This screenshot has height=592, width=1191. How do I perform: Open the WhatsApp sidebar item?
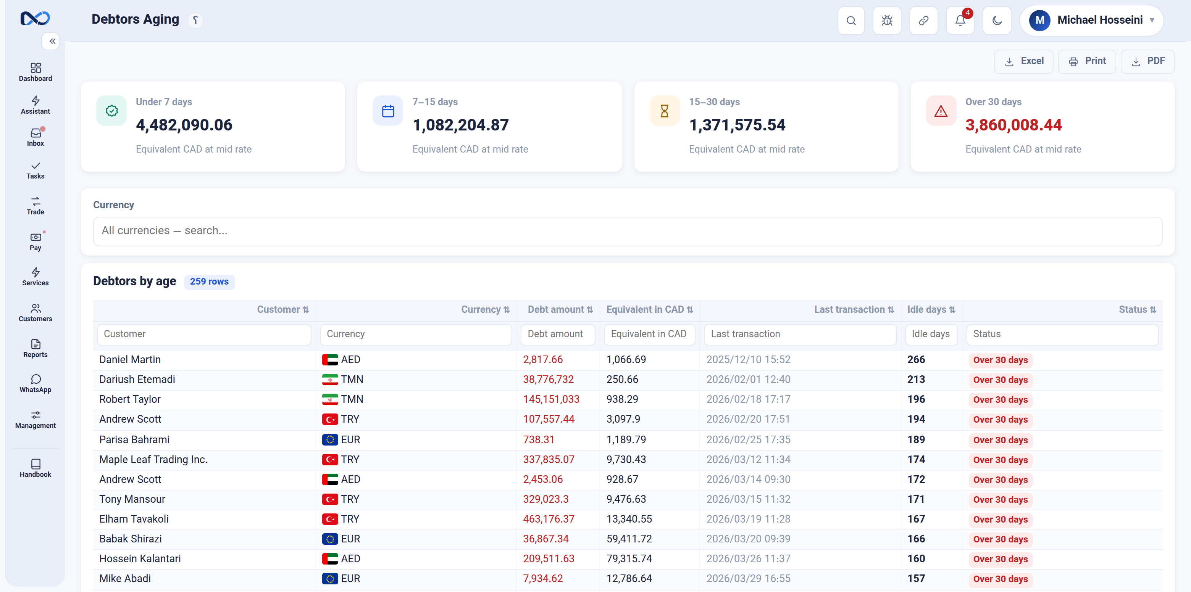pos(35,384)
